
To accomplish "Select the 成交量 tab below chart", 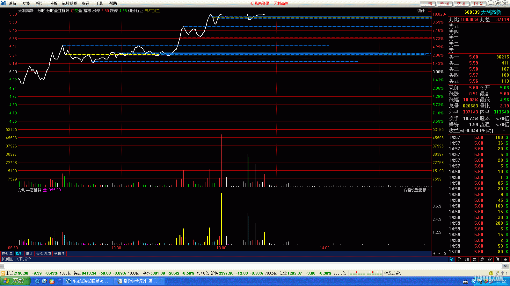I will coord(7,254).
